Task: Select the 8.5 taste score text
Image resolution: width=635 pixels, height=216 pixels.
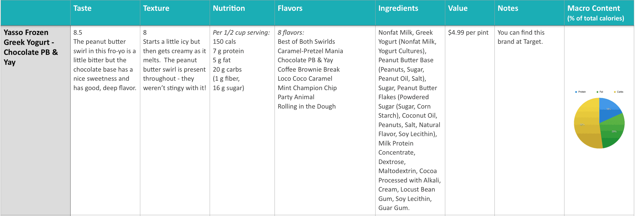Action: click(78, 33)
